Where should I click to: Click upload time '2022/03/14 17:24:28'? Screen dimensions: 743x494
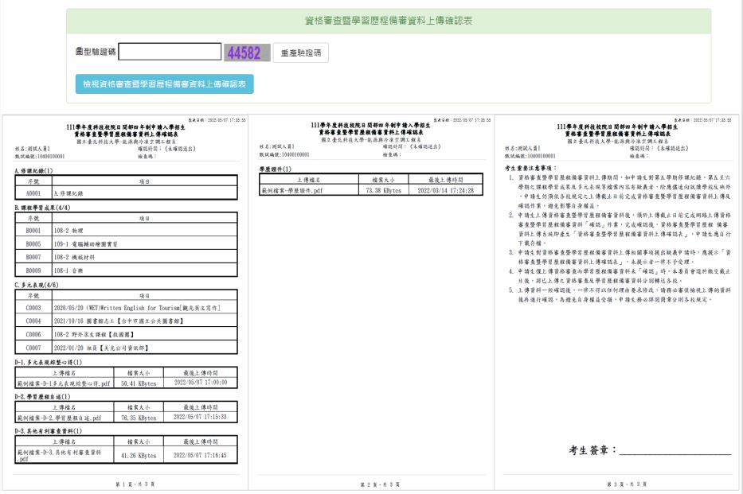click(445, 190)
